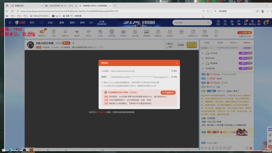Switch to the 贵宾(15) tab
Screen dimensions: 272x153
[234, 43]
